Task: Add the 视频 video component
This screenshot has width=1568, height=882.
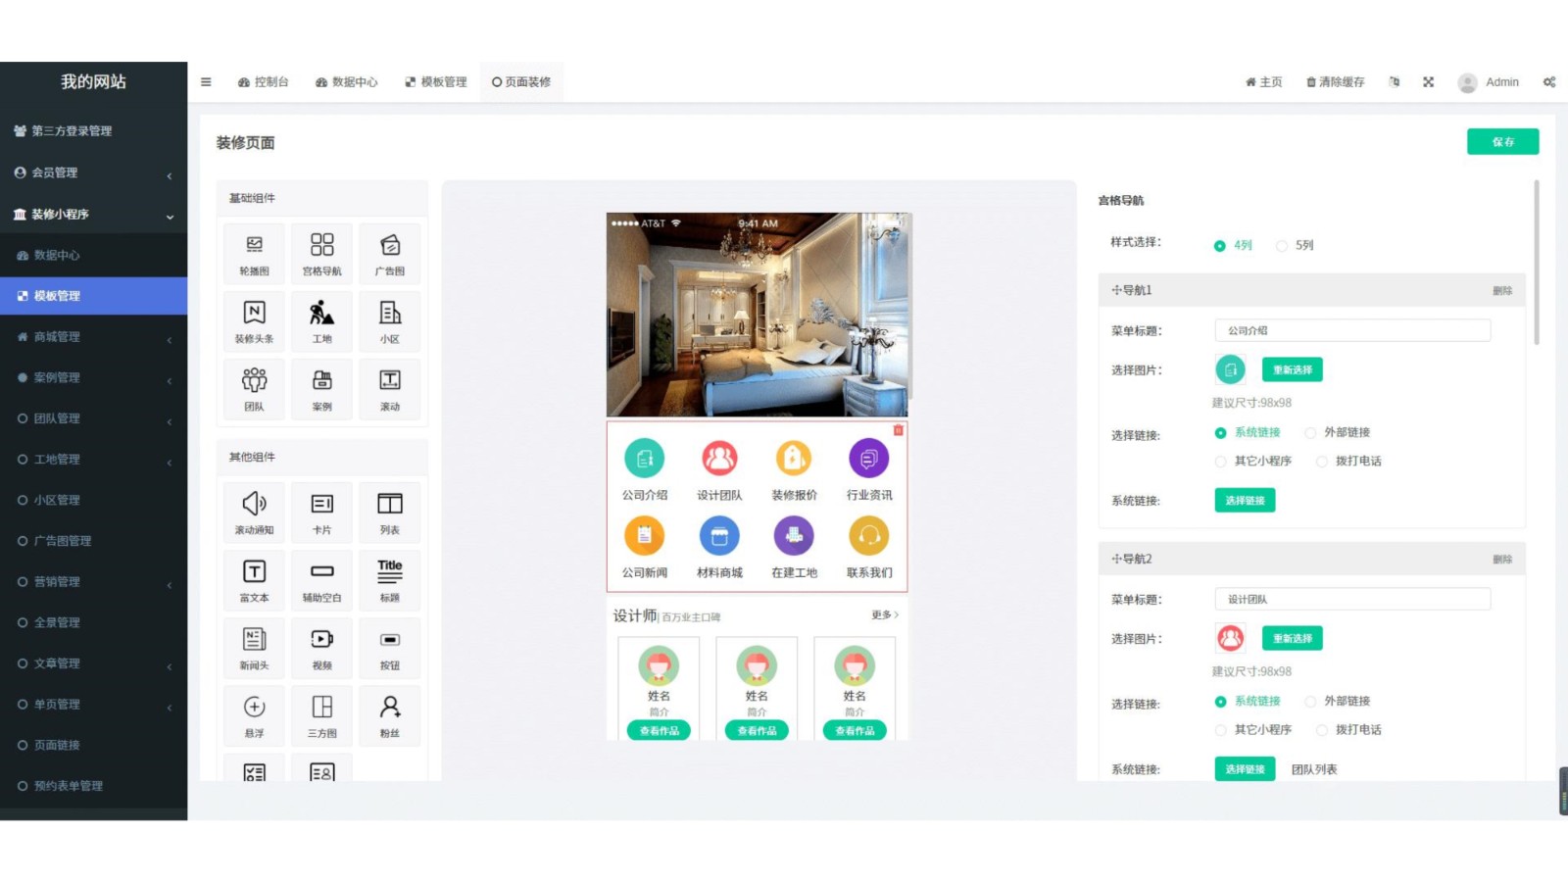Action: click(321, 647)
